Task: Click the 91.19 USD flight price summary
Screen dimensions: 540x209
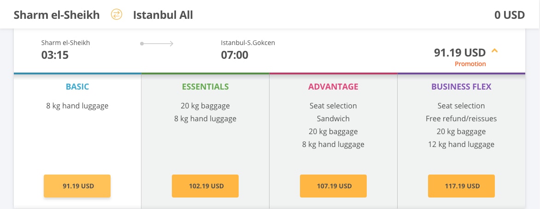Action: click(x=460, y=52)
